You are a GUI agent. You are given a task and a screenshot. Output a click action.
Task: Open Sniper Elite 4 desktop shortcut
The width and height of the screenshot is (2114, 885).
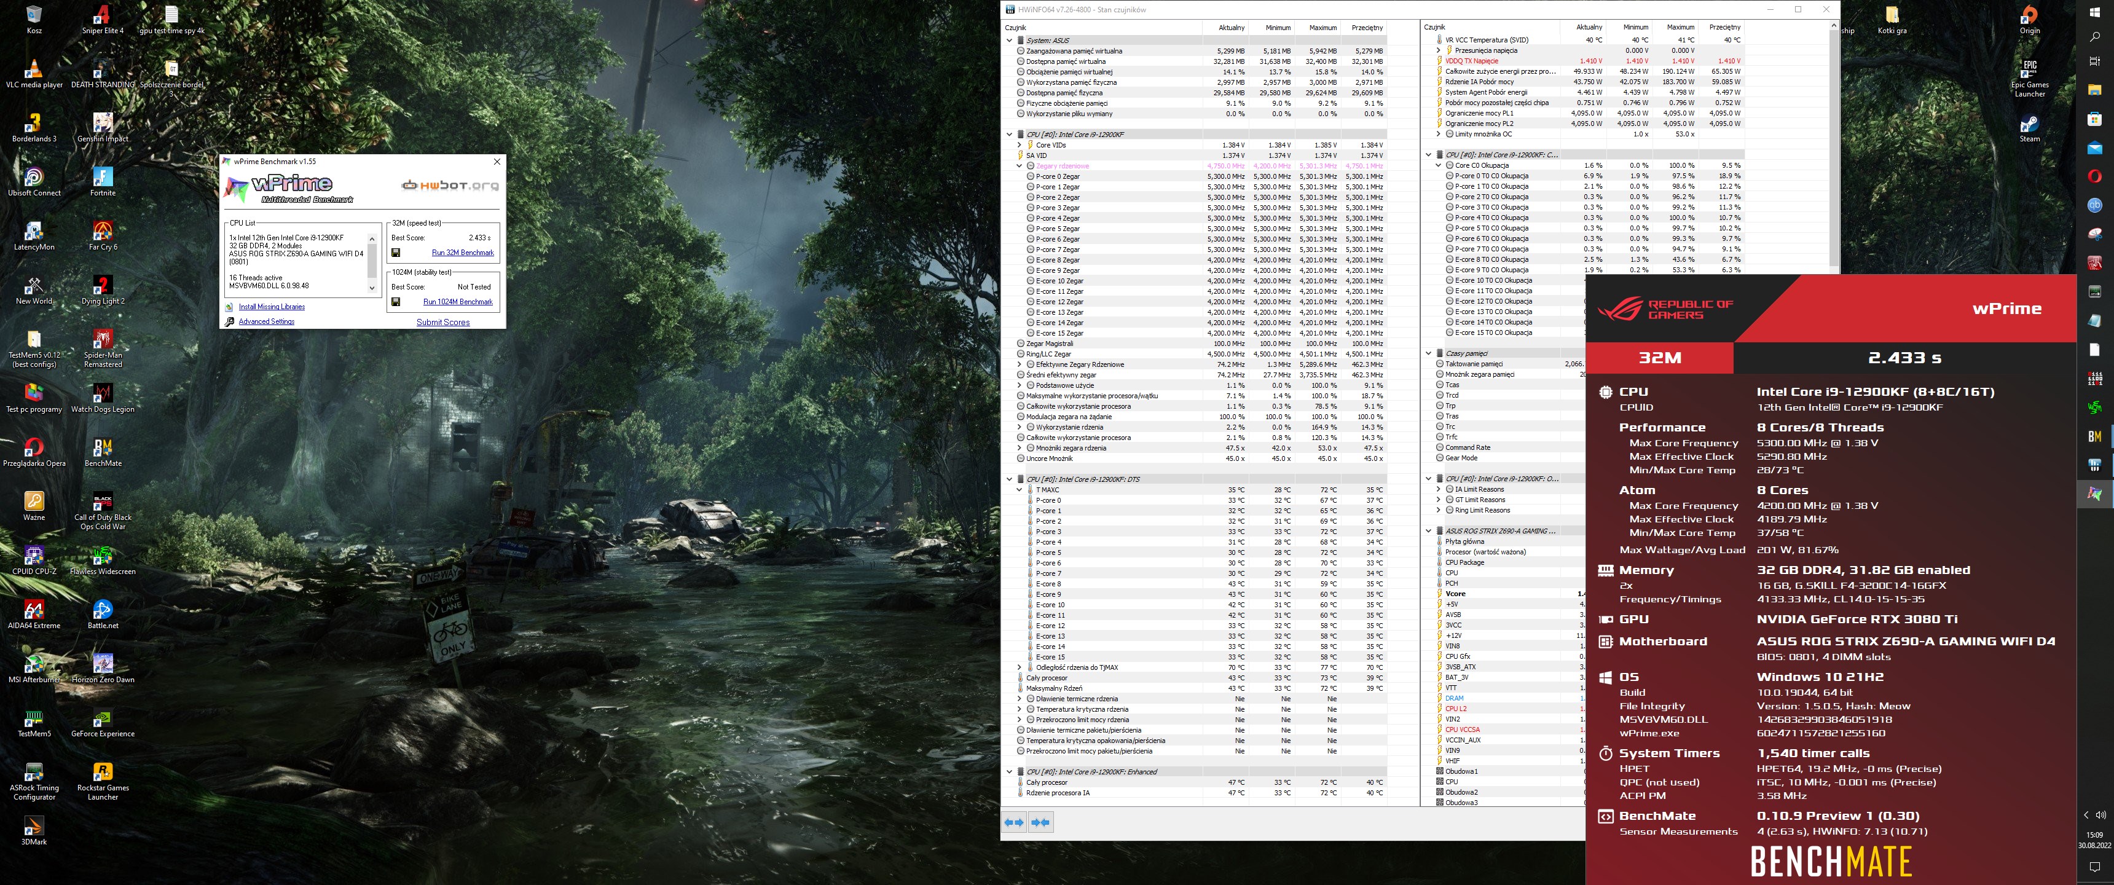[103, 20]
